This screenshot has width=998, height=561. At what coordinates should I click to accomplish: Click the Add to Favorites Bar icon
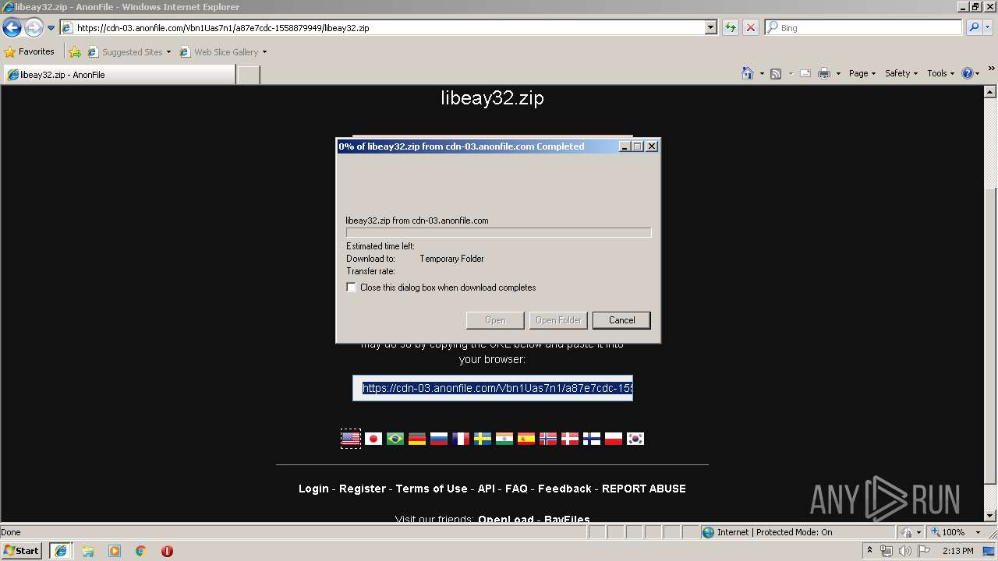75,52
